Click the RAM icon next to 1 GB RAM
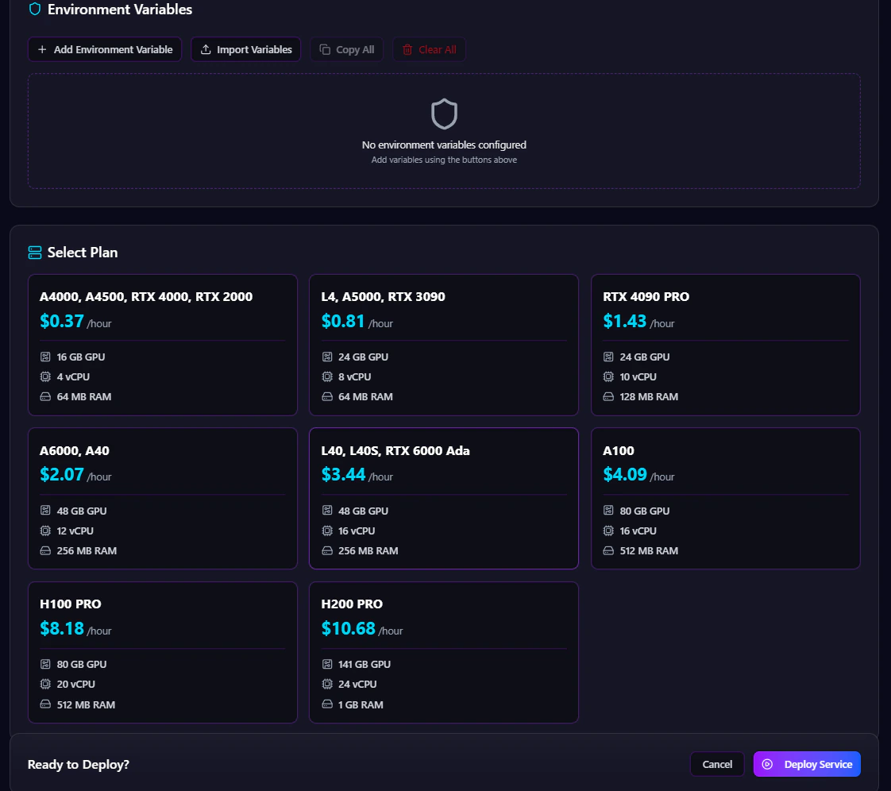 [327, 704]
